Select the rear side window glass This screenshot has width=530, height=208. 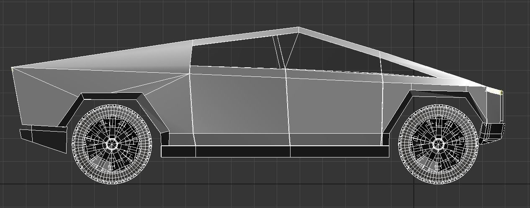point(234,53)
